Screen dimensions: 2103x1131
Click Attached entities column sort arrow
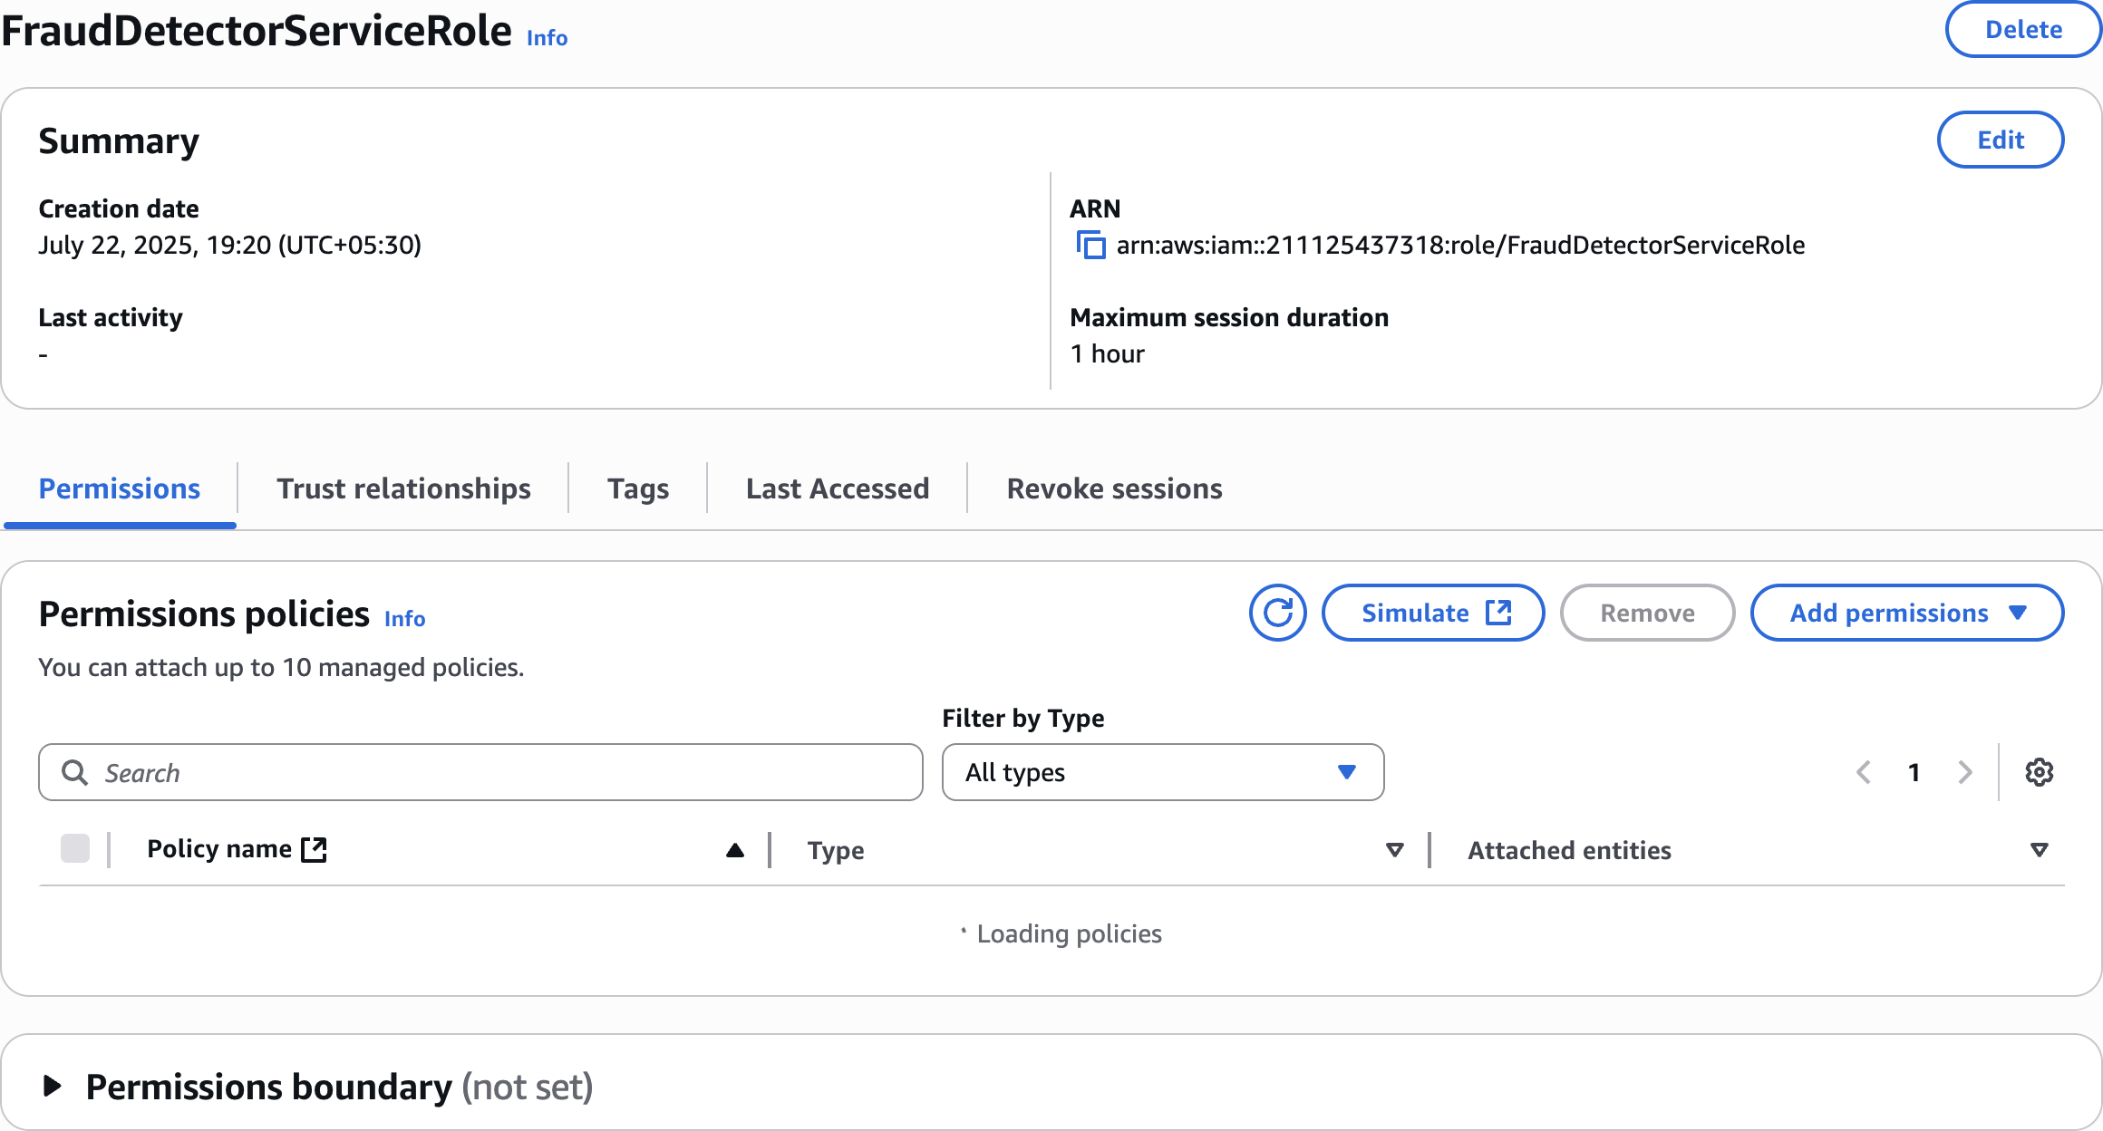pos(2039,850)
